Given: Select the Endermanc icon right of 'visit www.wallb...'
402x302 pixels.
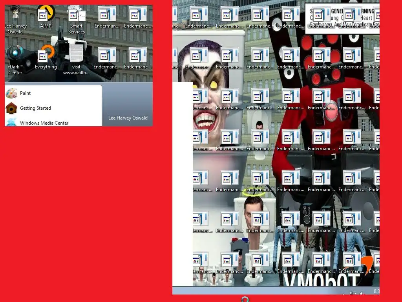Looking at the screenshot, I should (107, 58).
